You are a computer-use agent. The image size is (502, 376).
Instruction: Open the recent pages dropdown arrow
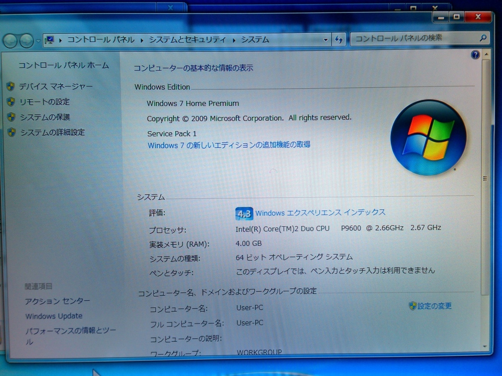coord(38,41)
